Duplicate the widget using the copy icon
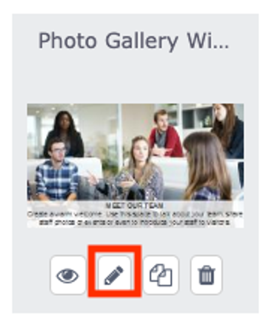272x325 pixels. (161, 275)
